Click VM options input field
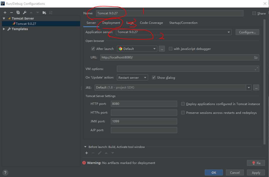Viewport: 269px width, 177px height. 188,69
